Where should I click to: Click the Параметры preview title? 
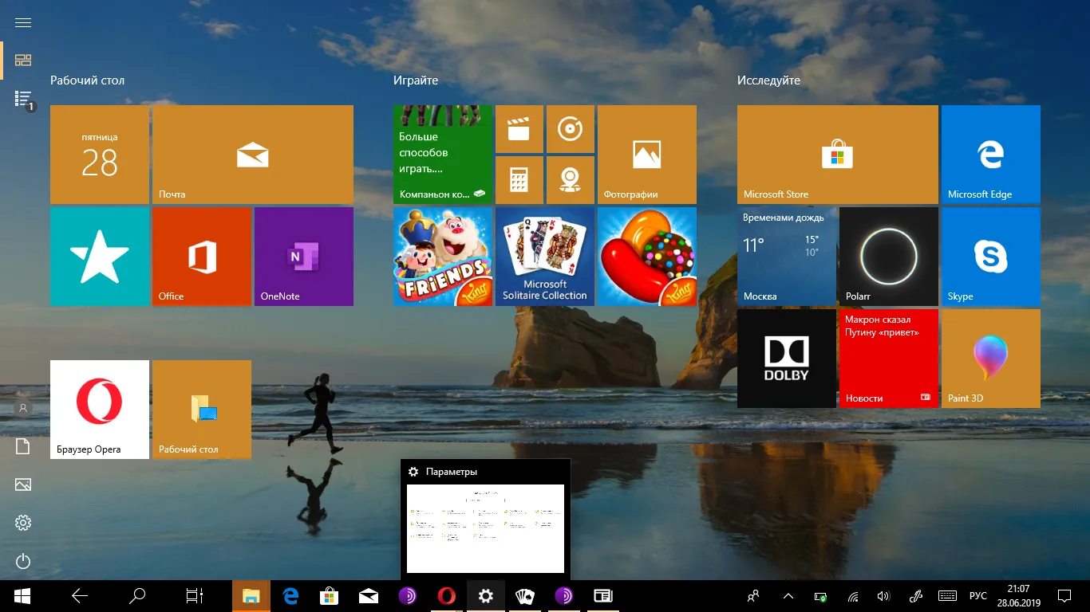coord(452,472)
